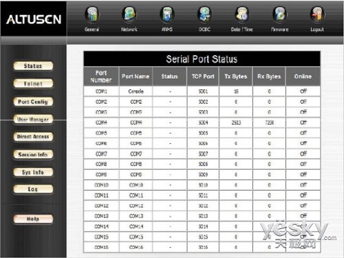The height and width of the screenshot is (258, 344).
Task: Open the OOBC configuration icon
Action: click(x=204, y=14)
